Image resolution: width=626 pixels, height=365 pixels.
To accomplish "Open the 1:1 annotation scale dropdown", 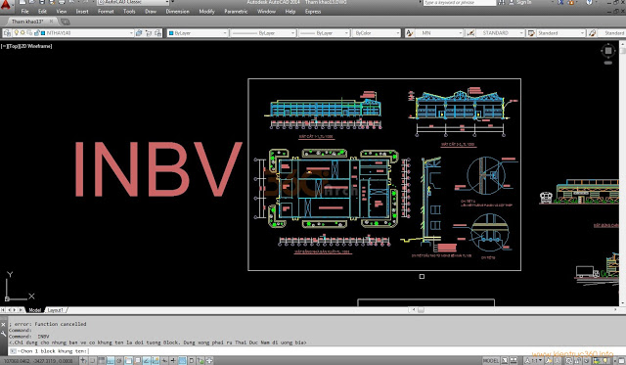I will 534,361.
